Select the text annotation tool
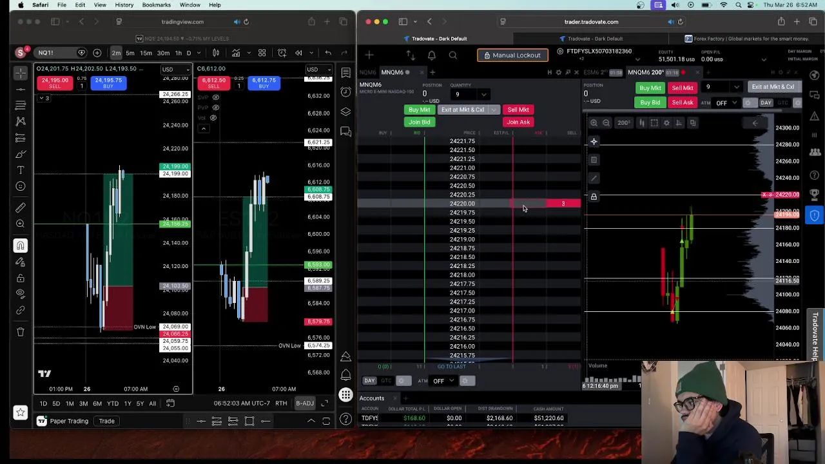The height and width of the screenshot is (464, 825). point(21,170)
